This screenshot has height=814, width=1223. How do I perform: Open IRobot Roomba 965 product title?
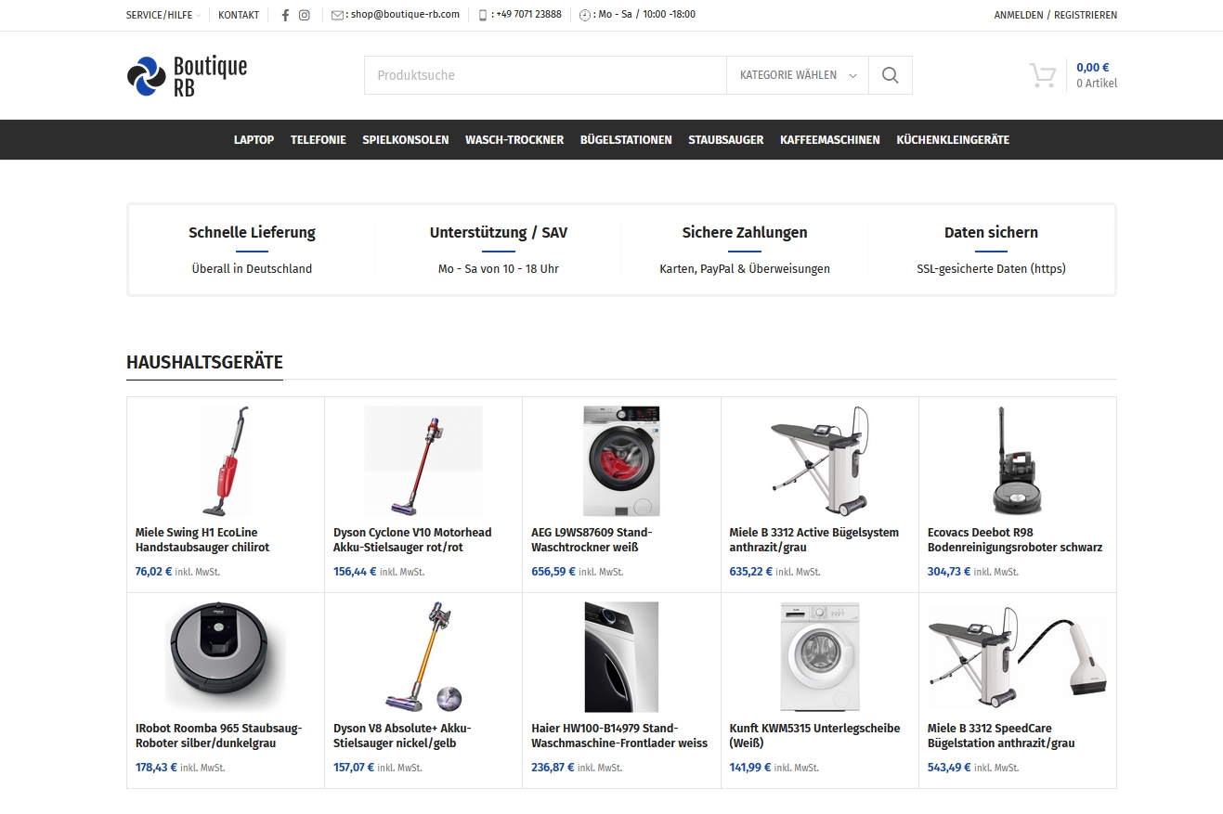[x=219, y=735]
